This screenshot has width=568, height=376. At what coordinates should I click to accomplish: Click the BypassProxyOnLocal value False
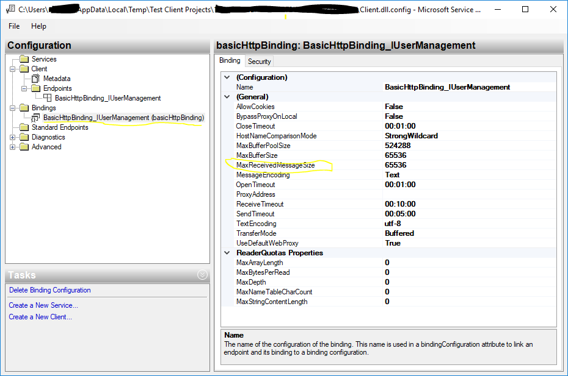(470, 116)
